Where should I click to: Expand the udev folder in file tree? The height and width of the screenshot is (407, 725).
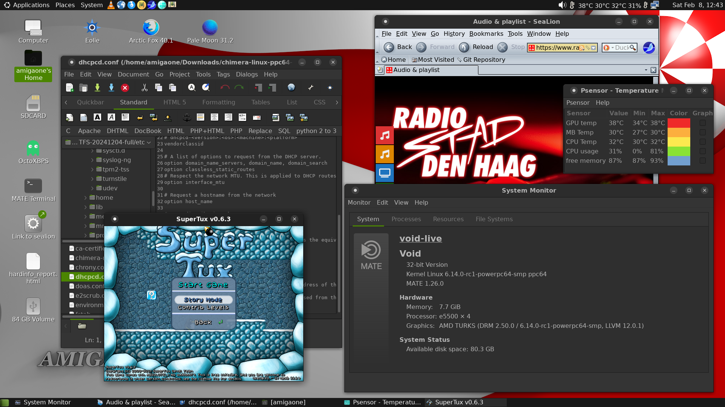(x=92, y=188)
